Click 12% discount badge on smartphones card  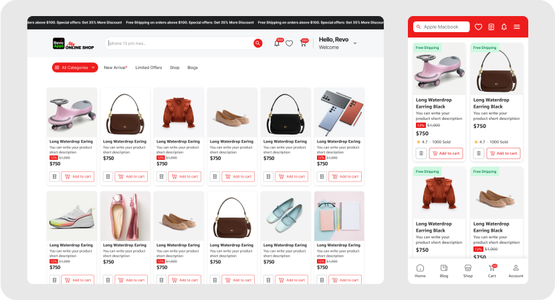click(321, 158)
